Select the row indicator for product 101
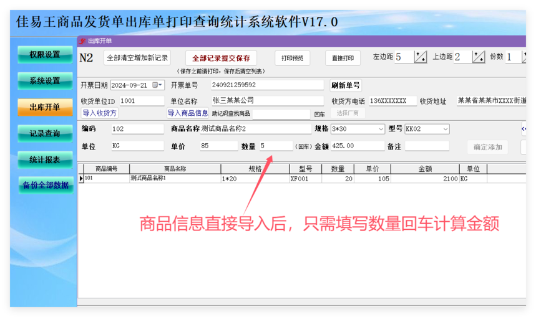 [81, 179]
